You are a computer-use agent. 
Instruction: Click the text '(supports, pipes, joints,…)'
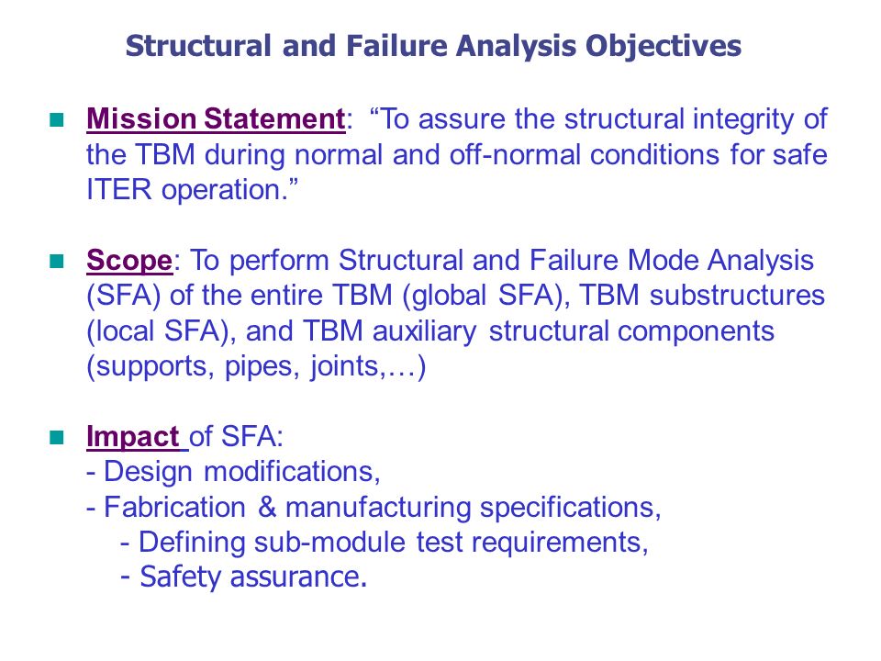[256, 366]
